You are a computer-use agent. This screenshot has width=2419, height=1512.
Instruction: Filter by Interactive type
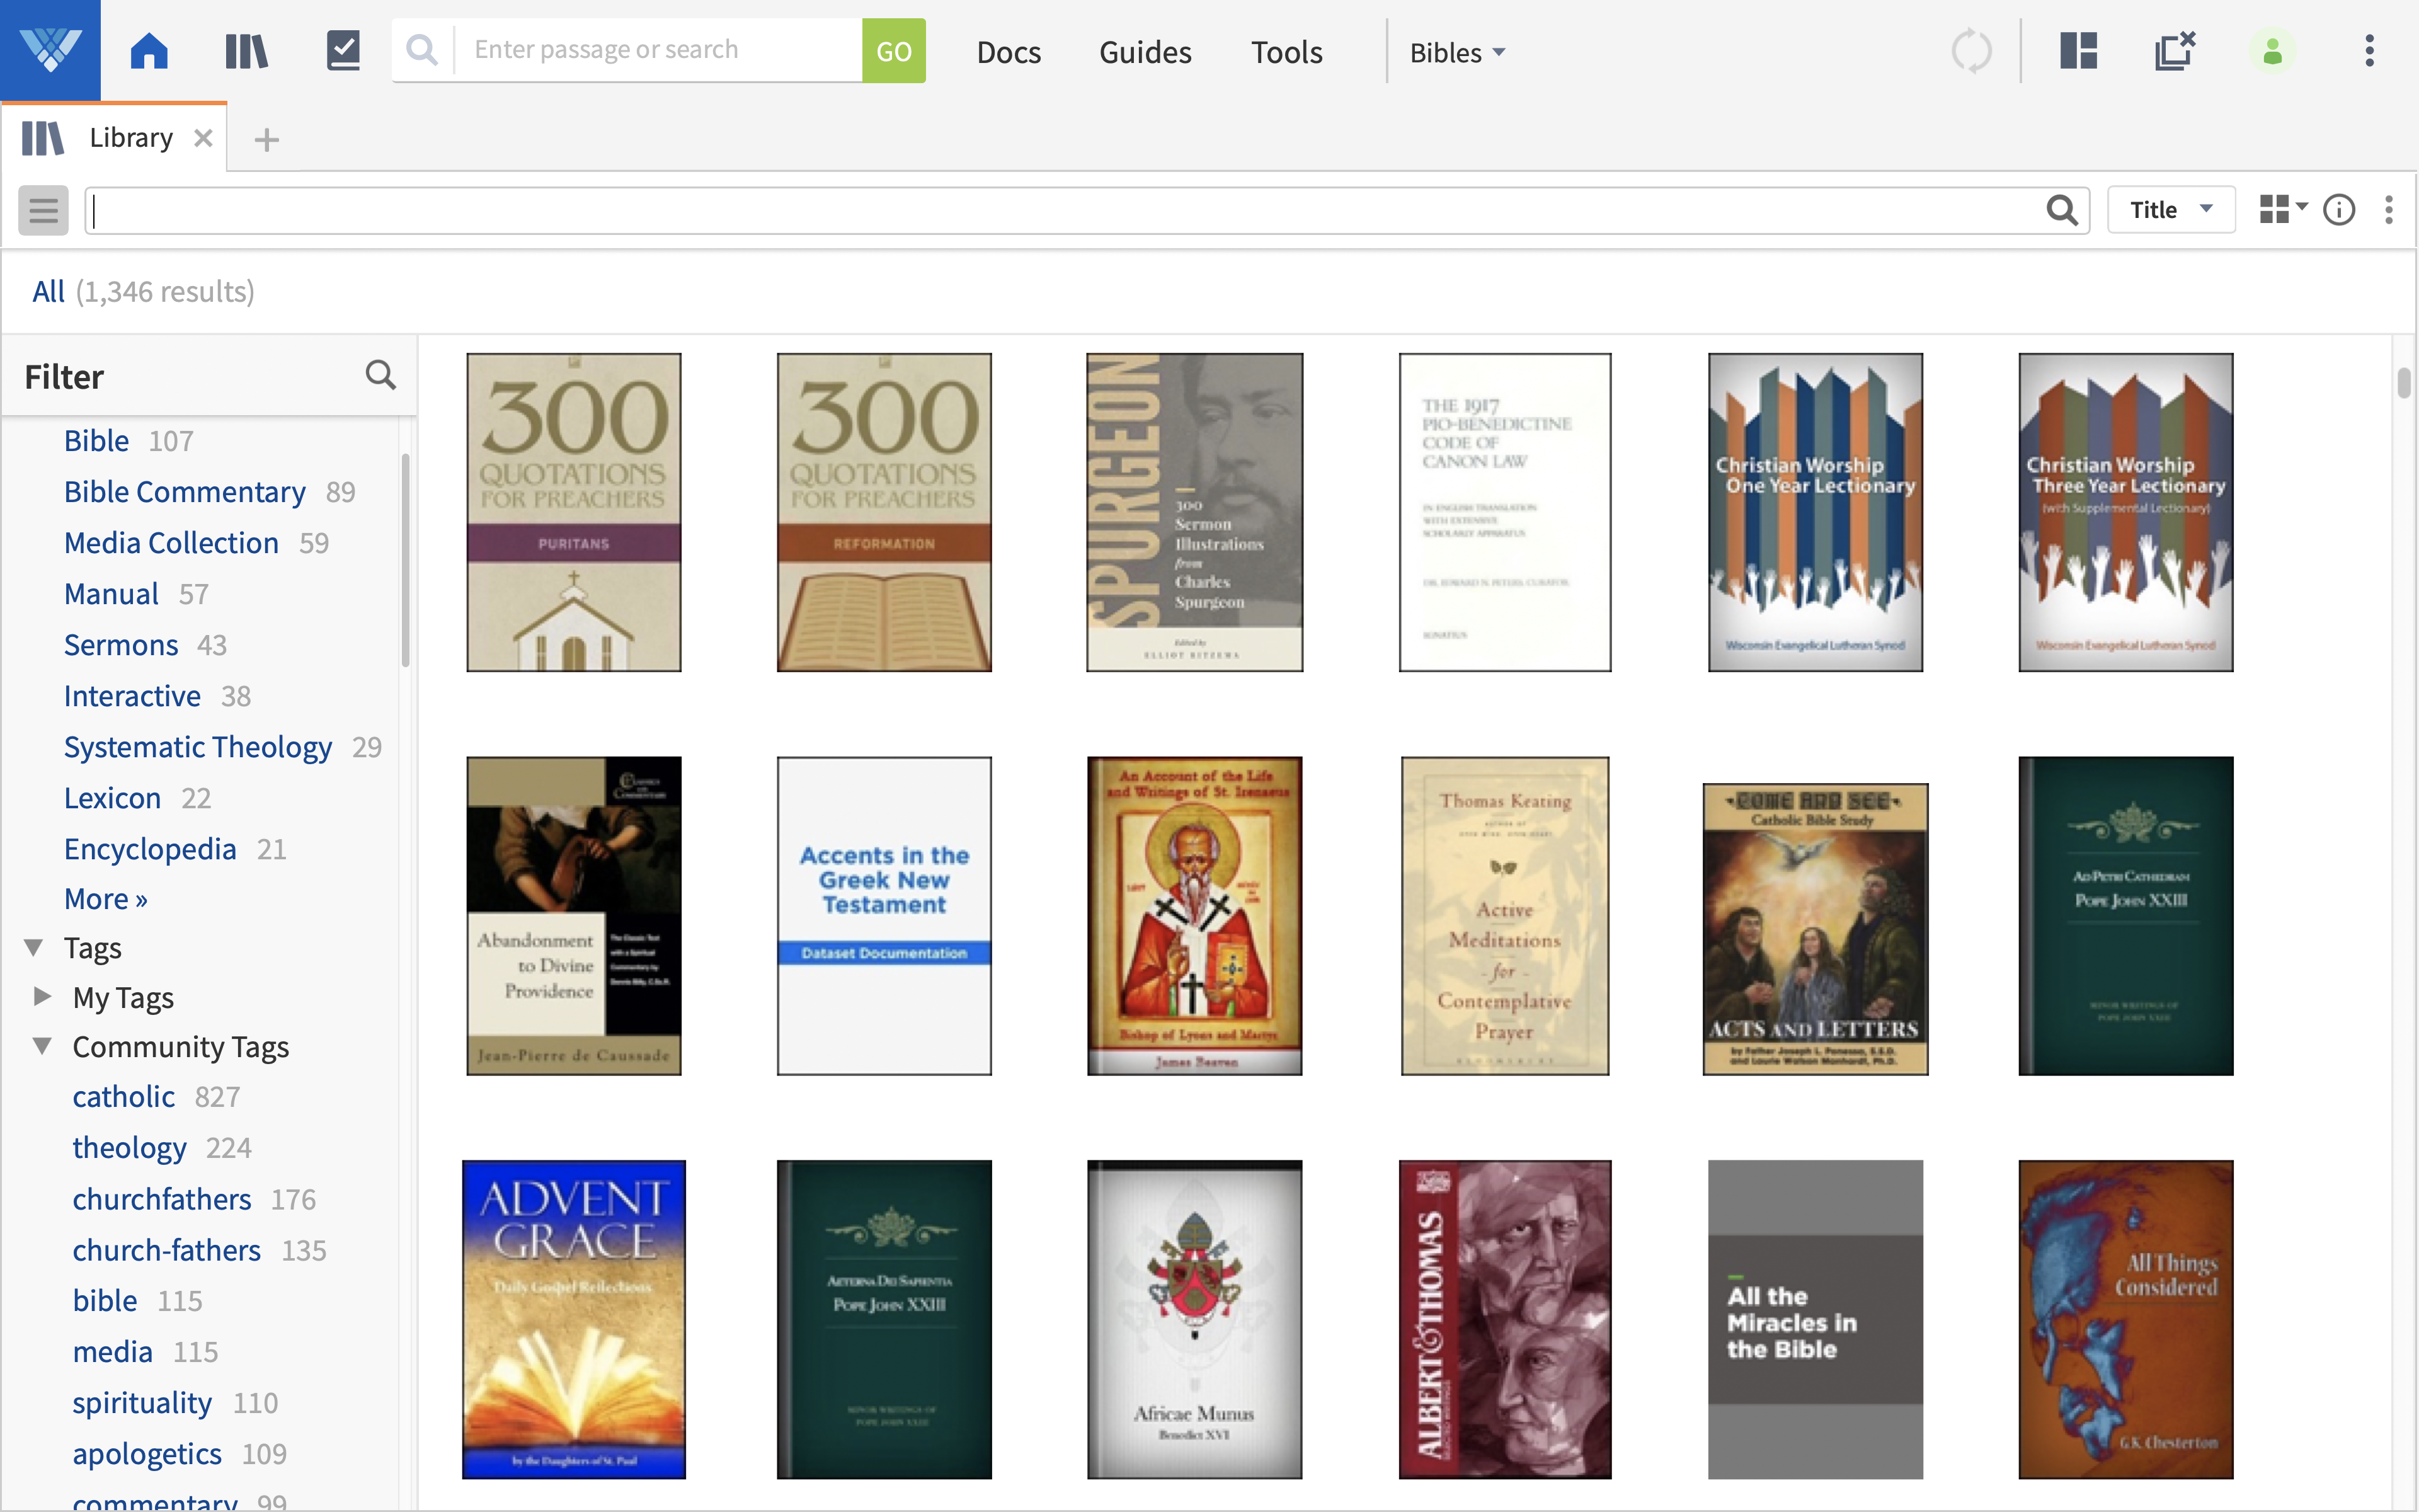click(x=132, y=695)
